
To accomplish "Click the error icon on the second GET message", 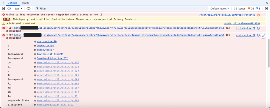I will click(x=4, y=35).
